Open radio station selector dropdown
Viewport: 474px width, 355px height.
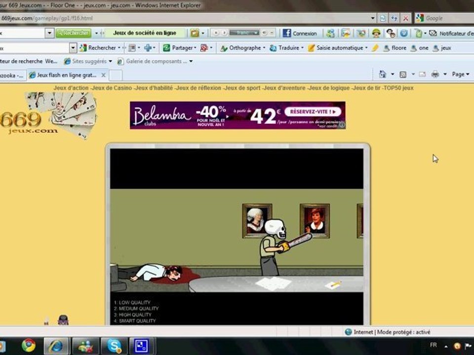244,33
